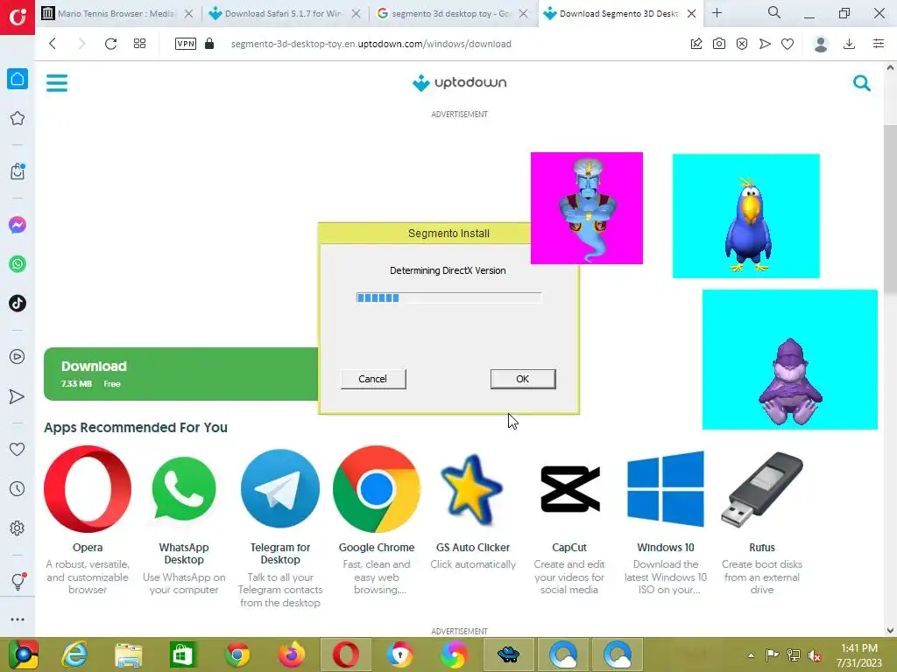The width and height of the screenshot is (897, 672).
Task: Open the Opera recommended app
Action: point(88,489)
